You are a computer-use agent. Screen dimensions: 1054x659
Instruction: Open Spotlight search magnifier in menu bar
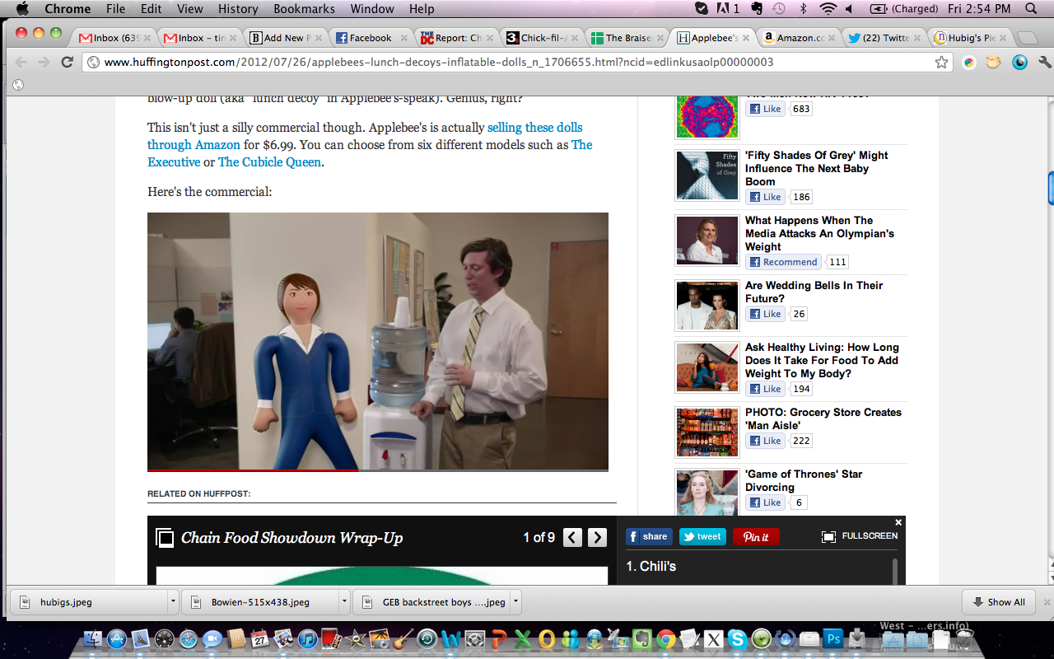point(1031,9)
